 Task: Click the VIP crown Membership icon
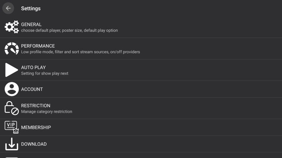[12, 127]
